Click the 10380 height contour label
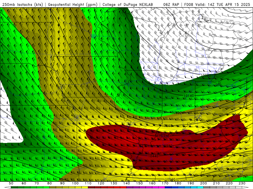Viewport: 253px width, 189px height. [167, 146]
